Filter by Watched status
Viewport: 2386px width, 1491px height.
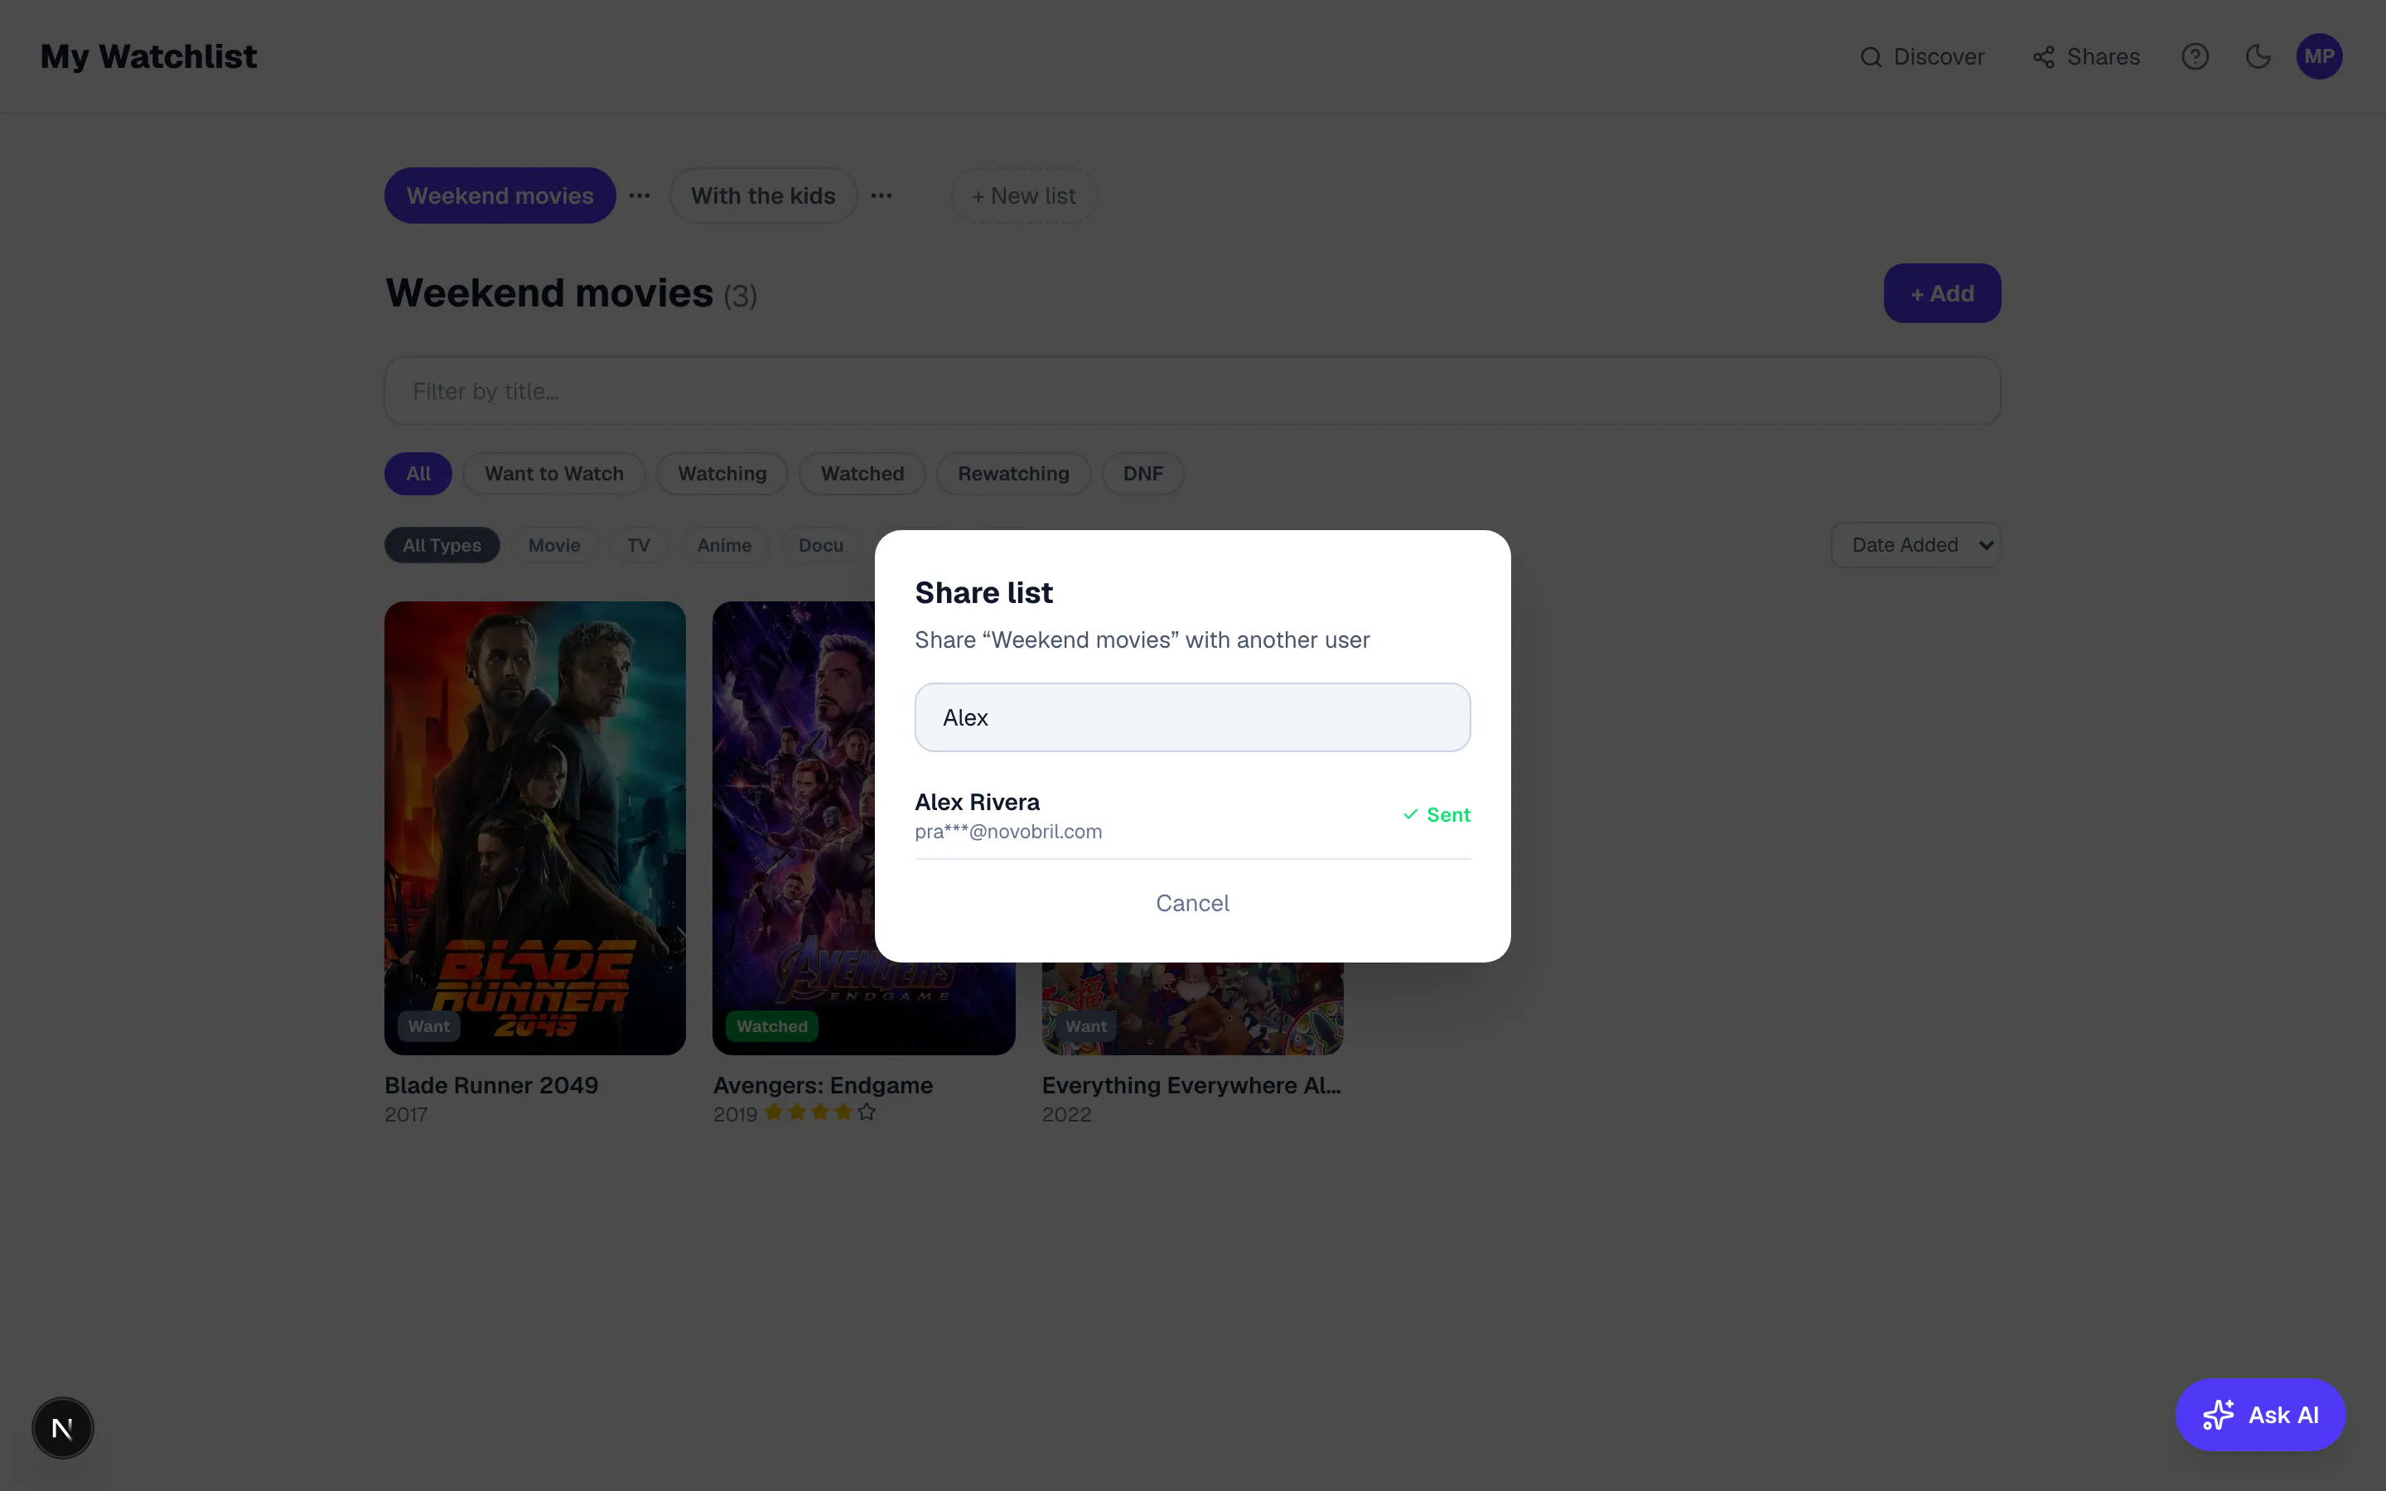click(862, 473)
